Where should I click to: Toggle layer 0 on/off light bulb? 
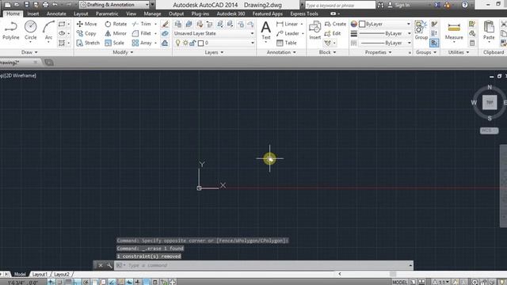click(x=177, y=43)
